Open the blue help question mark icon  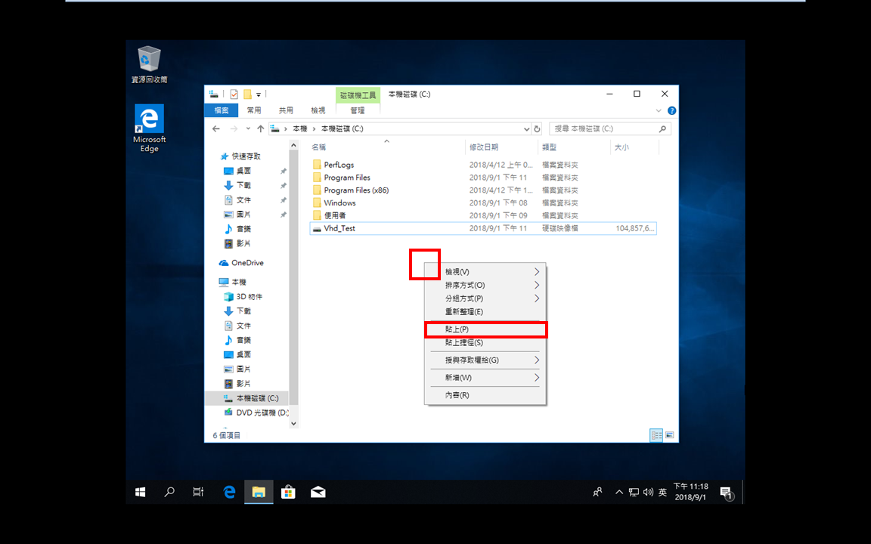point(671,111)
